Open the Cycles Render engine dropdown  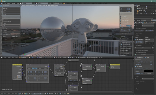[x=57, y=3]
